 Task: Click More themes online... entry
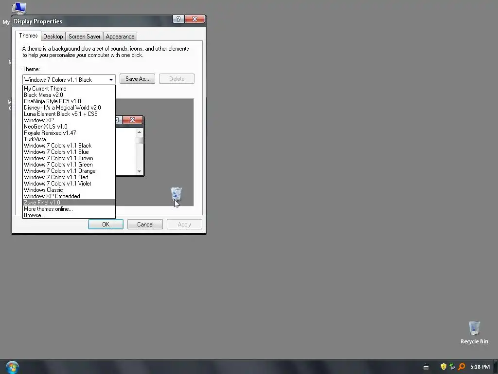[x=69, y=209]
